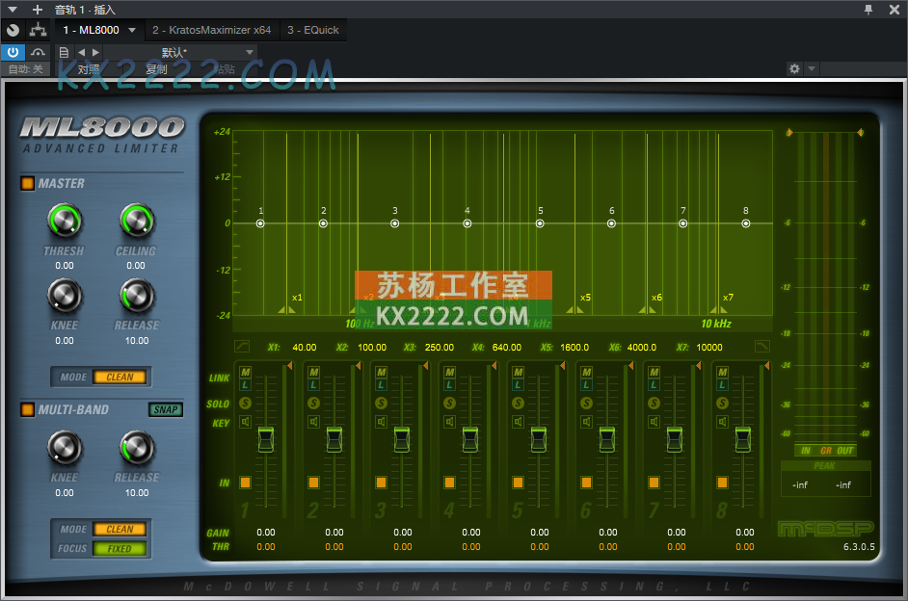Click the x7 crossover marker
The image size is (908, 601).
(719, 310)
